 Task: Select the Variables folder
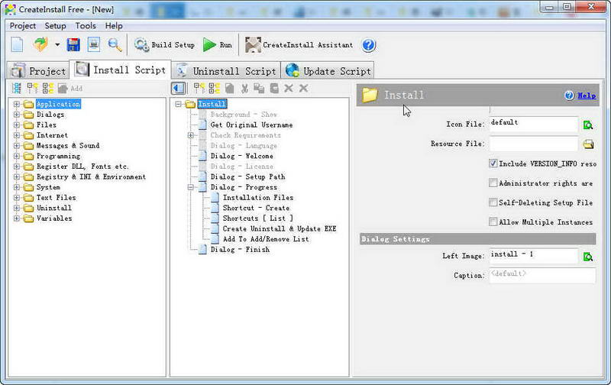(x=54, y=218)
